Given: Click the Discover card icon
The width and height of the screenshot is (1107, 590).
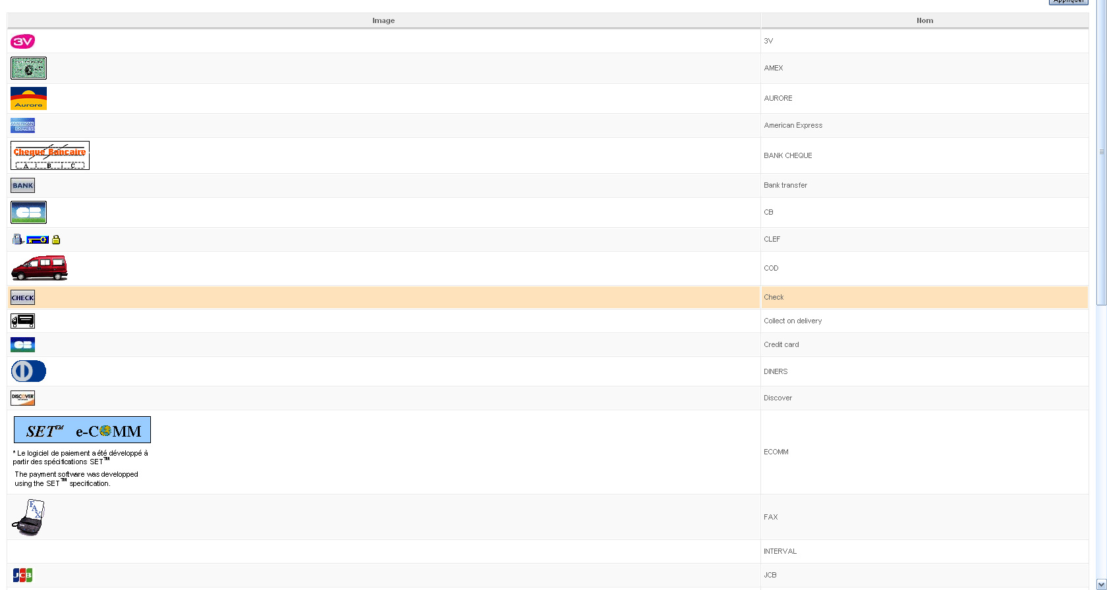Looking at the screenshot, I should pyautogui.click(x=22, y=398).
